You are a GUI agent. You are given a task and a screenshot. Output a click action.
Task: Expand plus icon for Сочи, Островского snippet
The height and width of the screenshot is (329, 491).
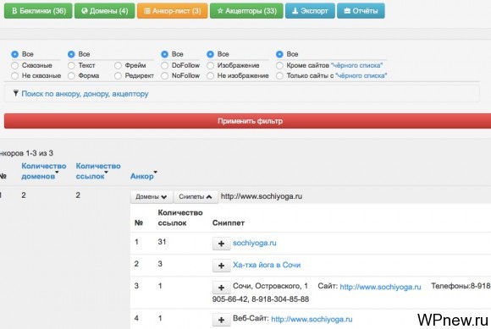221,288
